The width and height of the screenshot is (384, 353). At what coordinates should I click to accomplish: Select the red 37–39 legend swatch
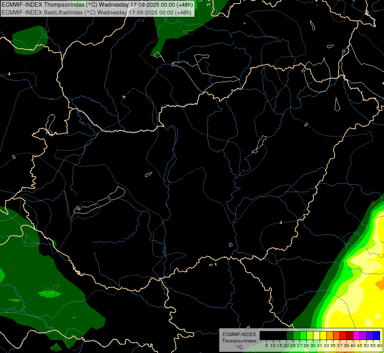343,335
